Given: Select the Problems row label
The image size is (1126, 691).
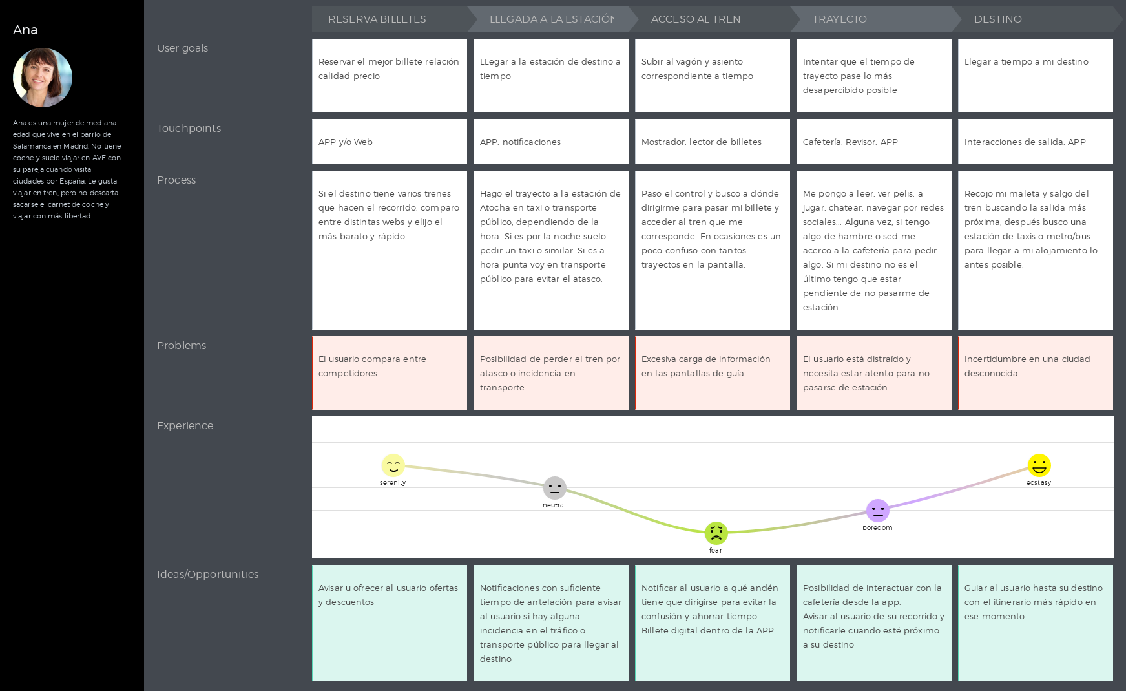Looking at the screenshot, I should (182, 346).
